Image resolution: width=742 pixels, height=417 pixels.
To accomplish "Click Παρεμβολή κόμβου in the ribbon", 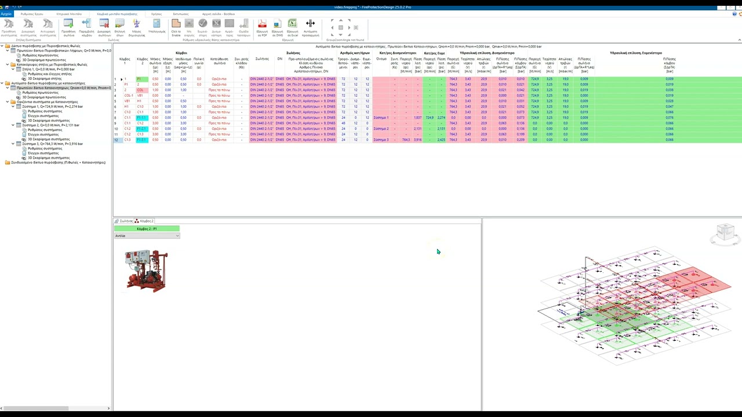I will (x=86, y=27).
